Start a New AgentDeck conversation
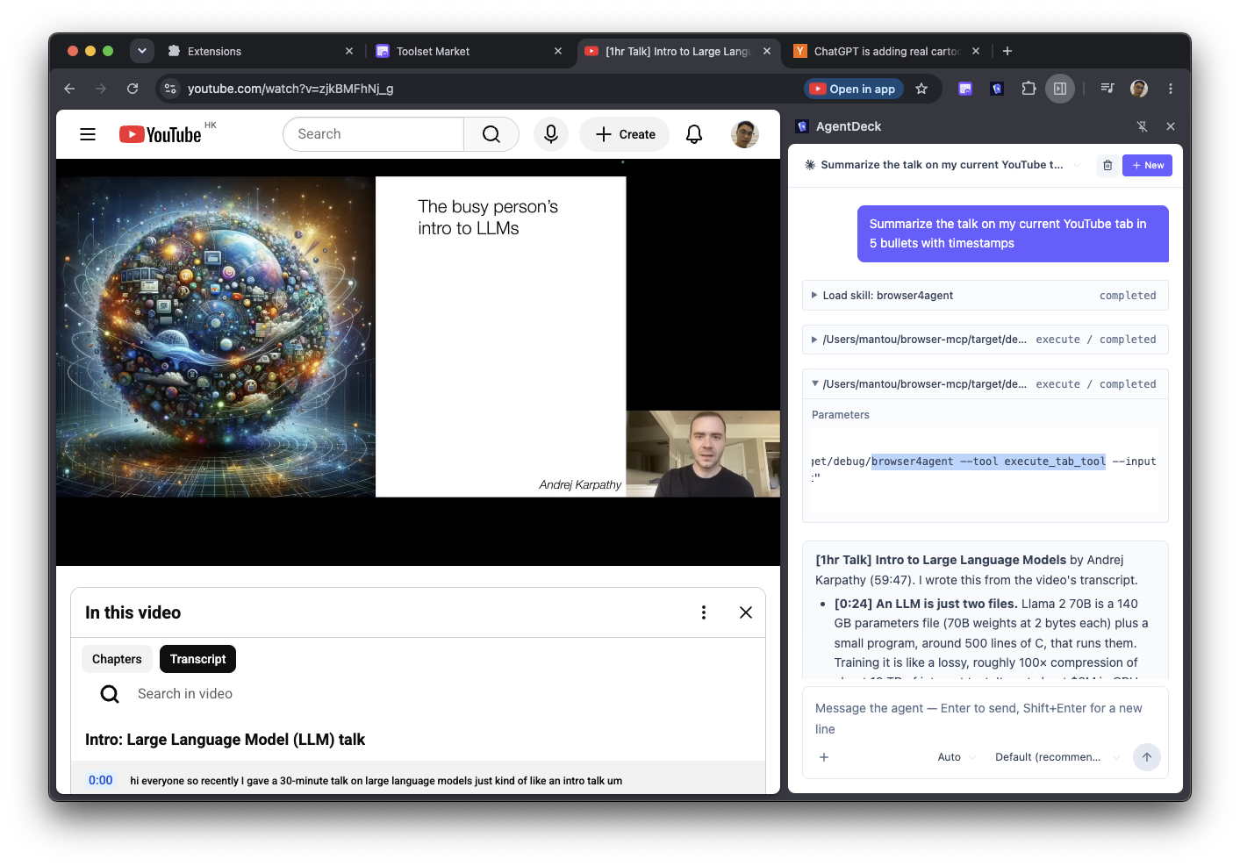The width and height of the screenshot is (1240, 866). coord(1147,165)
